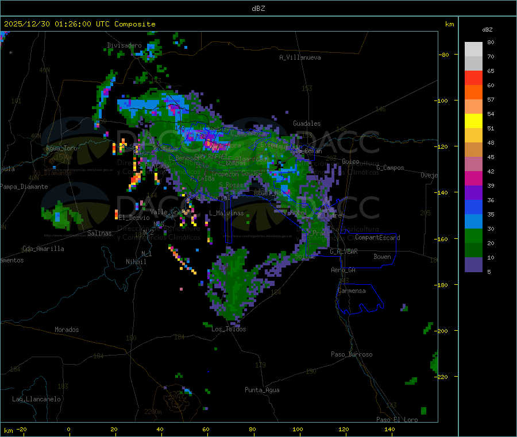The image size is (517, 437).
Task: Click the 'G_Campos' place label
Action: point(390,168)
